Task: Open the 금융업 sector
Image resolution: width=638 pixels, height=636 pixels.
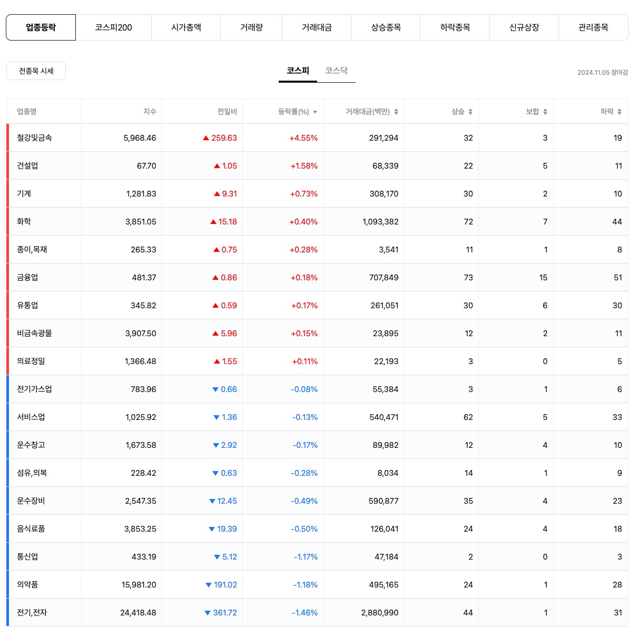Action: click(27, 277)
